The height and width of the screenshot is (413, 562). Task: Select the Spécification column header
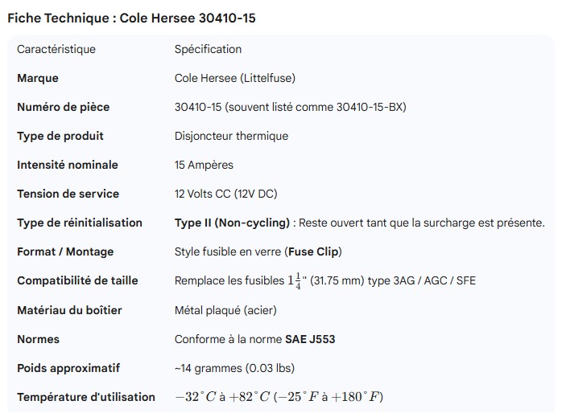tap(208, 49)
